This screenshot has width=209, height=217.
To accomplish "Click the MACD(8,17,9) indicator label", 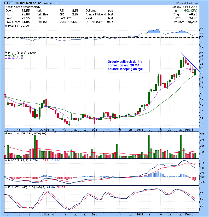I will 18,161.
